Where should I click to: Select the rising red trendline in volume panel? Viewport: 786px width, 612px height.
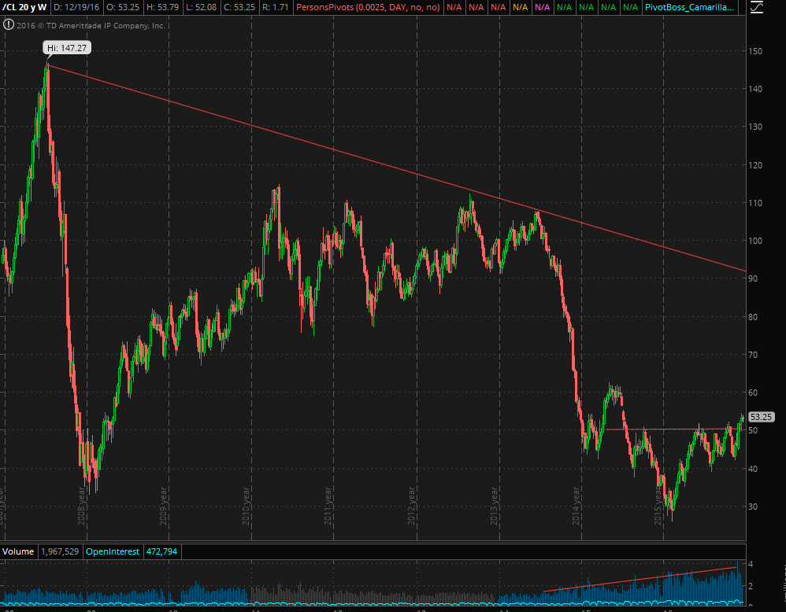tap(638, 578)
